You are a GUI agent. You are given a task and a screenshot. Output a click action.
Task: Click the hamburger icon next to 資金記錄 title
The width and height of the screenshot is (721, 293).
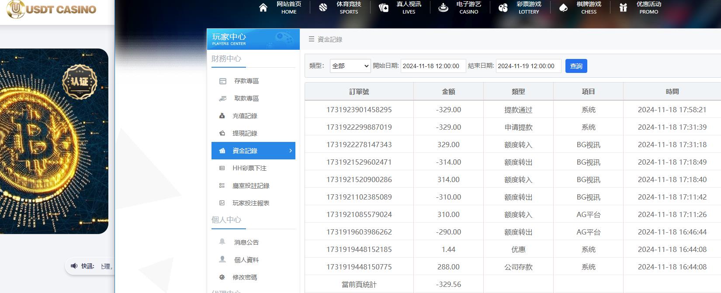click(x=312, y=39)
